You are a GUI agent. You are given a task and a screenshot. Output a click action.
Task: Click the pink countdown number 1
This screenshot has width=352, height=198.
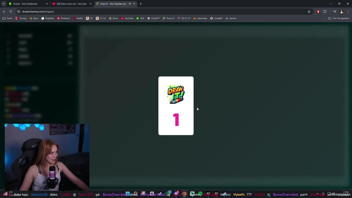[x=176, y=120]
